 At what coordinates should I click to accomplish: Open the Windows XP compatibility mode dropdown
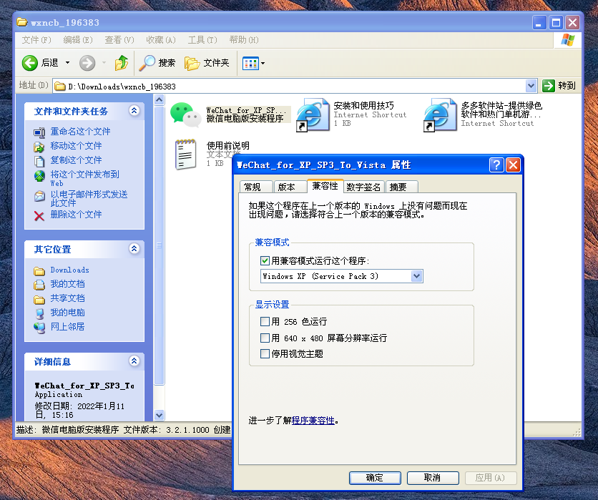(x=417, y=276)
